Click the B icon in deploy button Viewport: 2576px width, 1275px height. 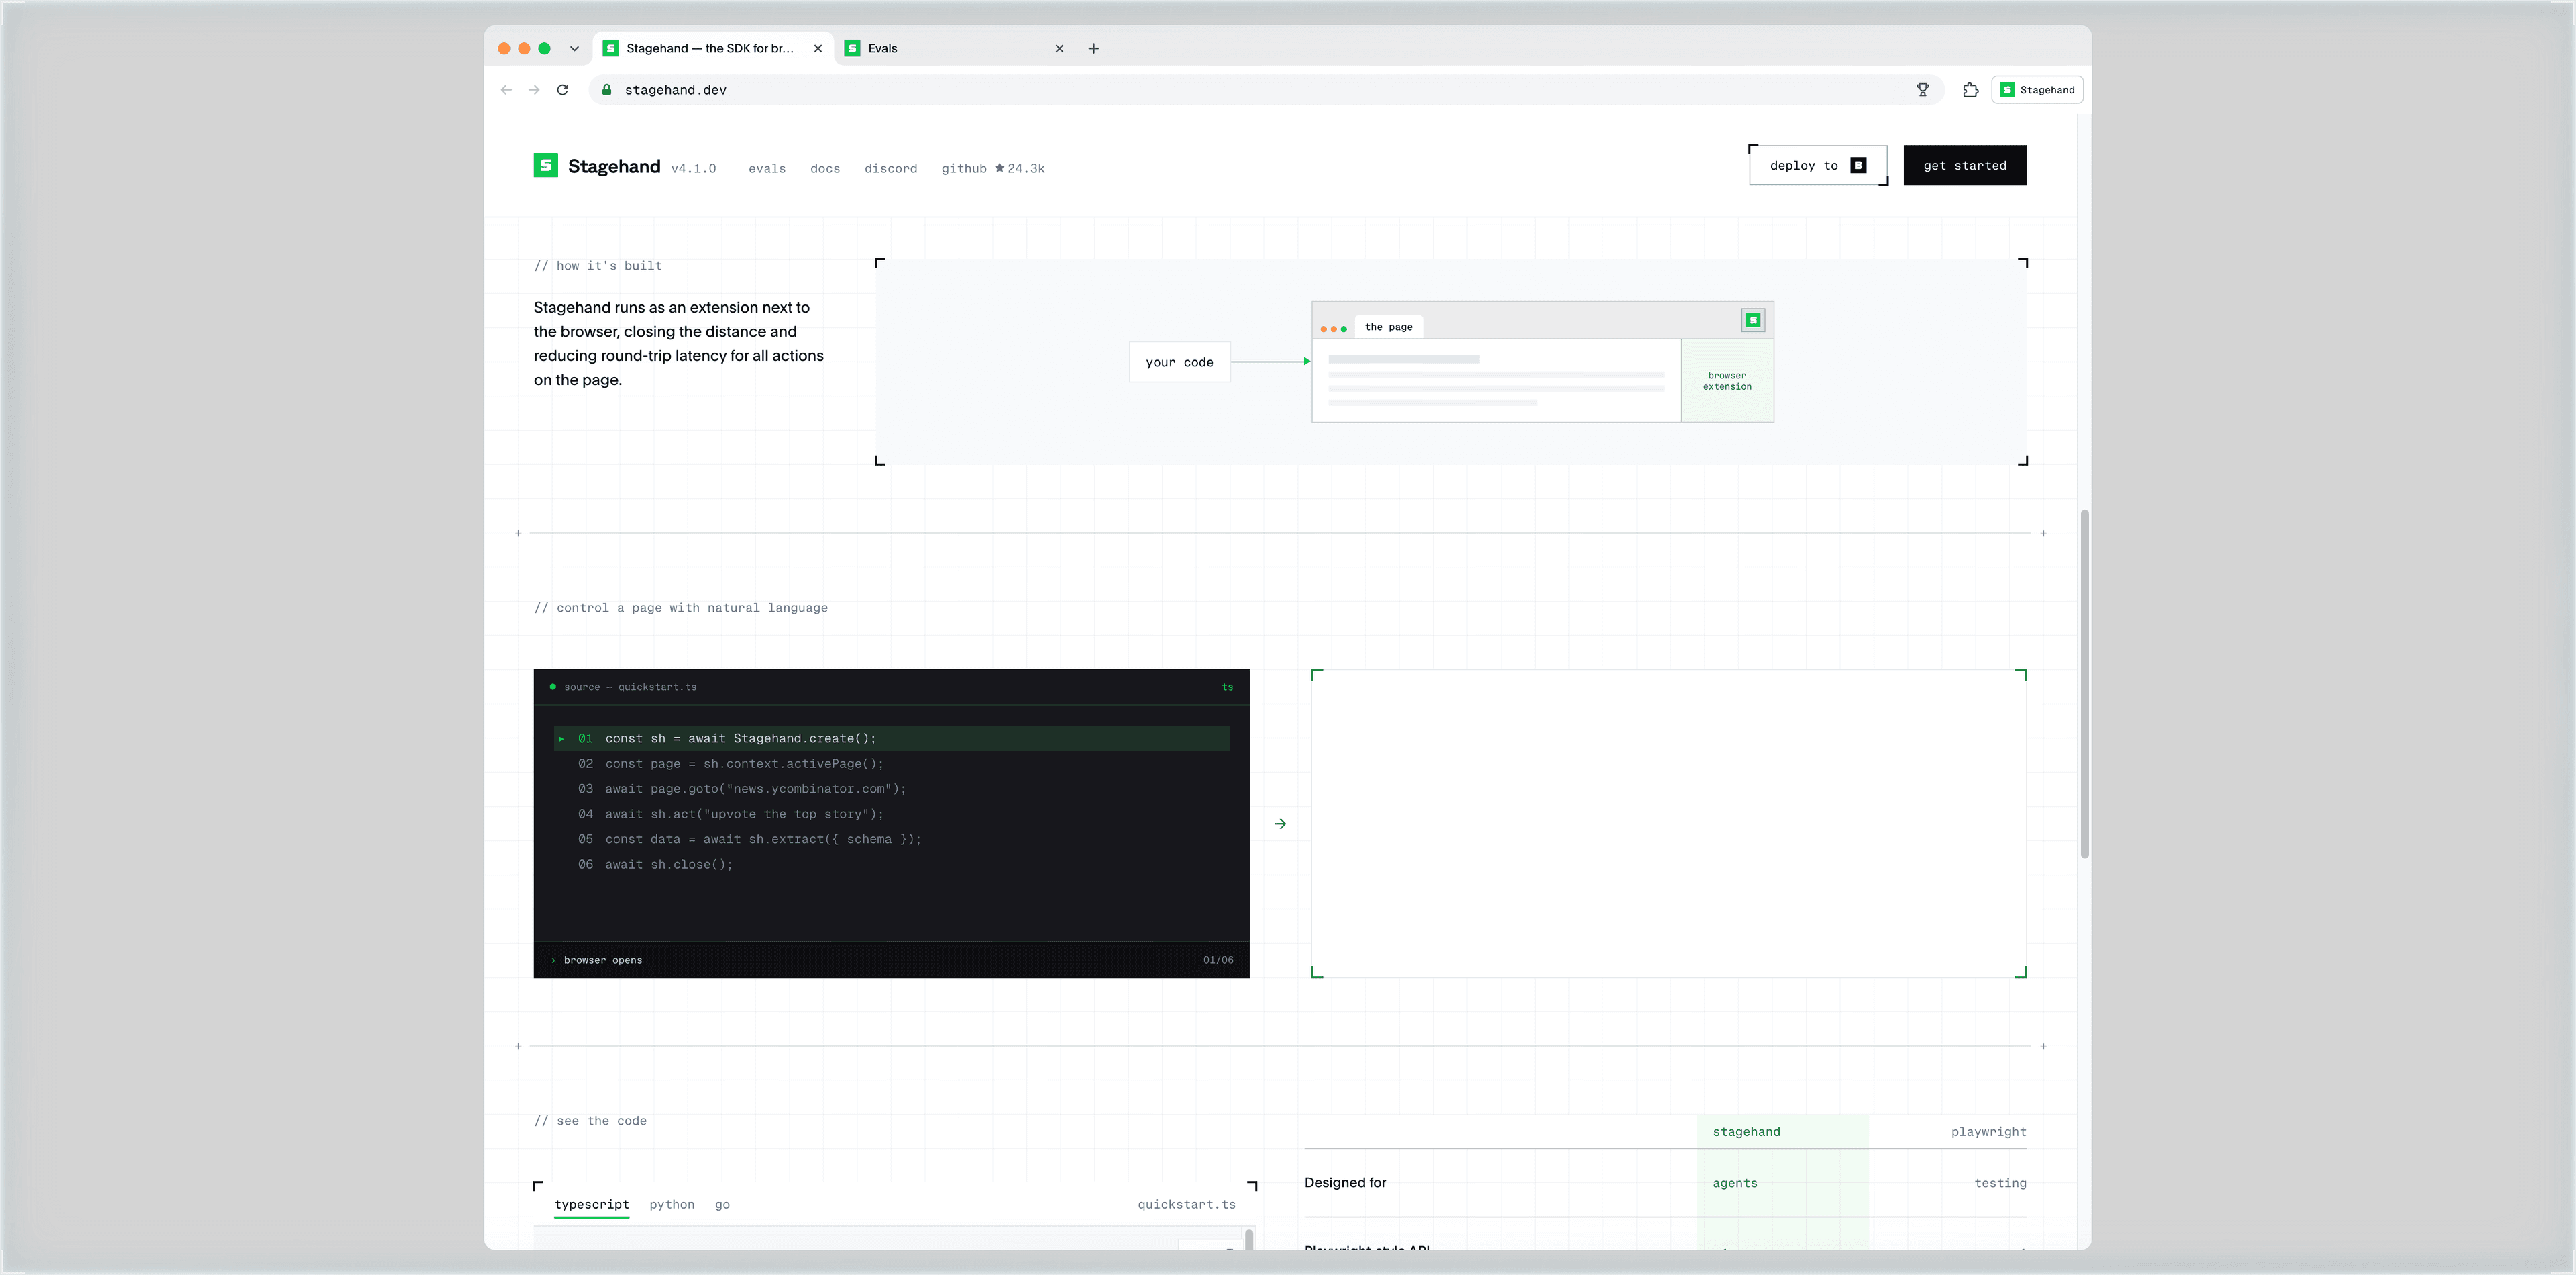click(x=1858, y=165)
